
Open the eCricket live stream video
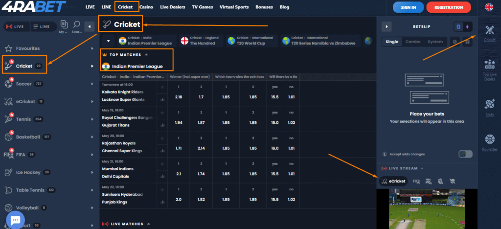[x=427, y=209]
